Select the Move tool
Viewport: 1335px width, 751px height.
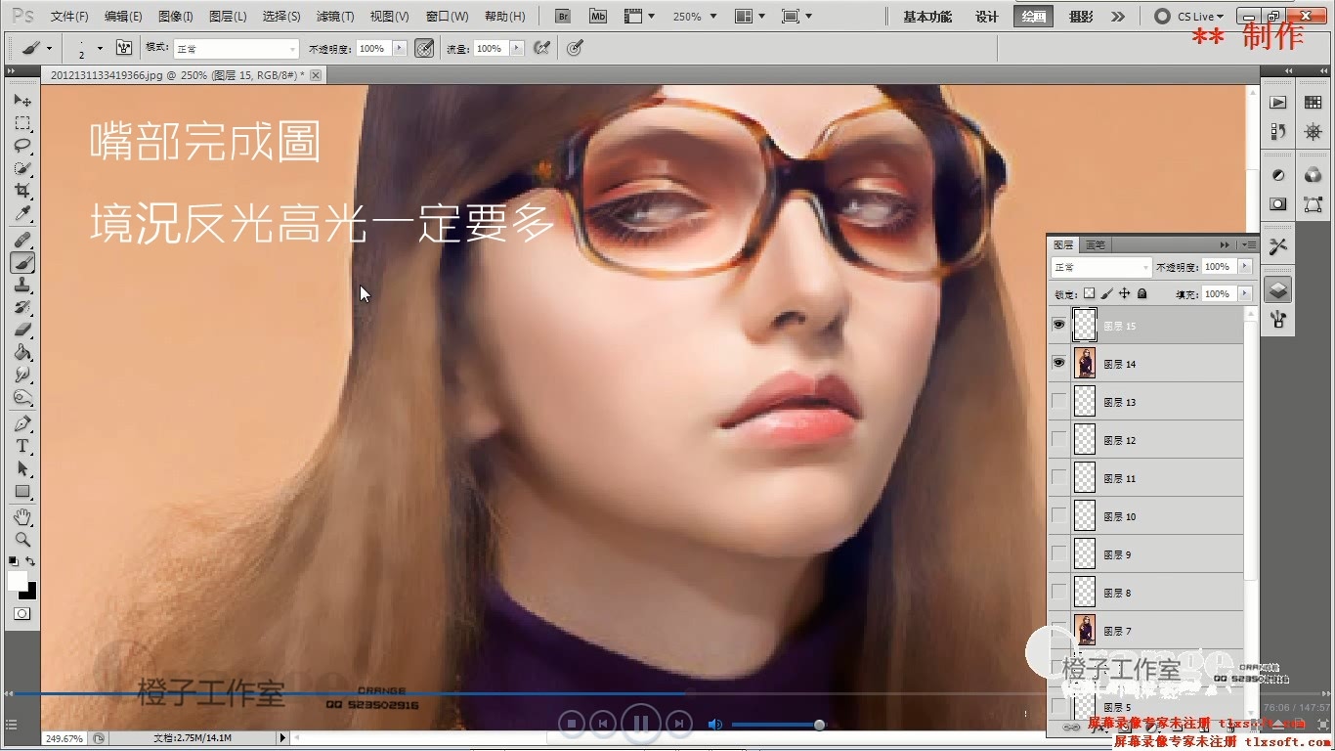(22, 101)
